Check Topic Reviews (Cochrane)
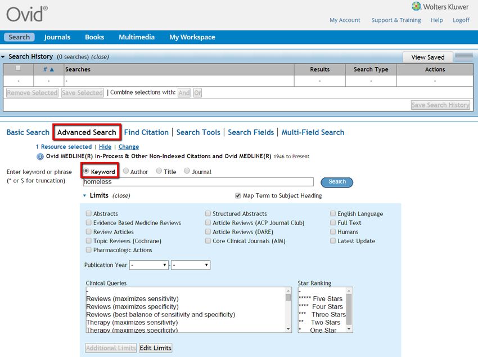 (x=89, y=241)
